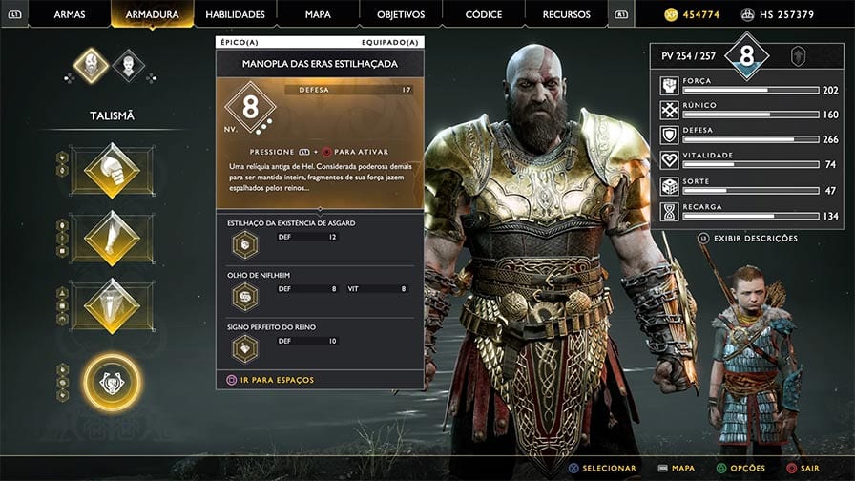Click the level upgrade arrow icon
This screenshot has width=855, height=481.
[798, 55]
